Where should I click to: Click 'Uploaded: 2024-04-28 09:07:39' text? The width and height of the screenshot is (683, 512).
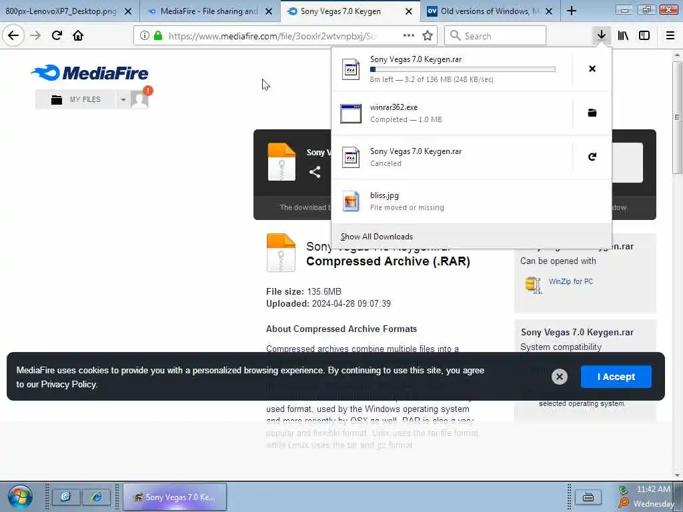point(328,304)
